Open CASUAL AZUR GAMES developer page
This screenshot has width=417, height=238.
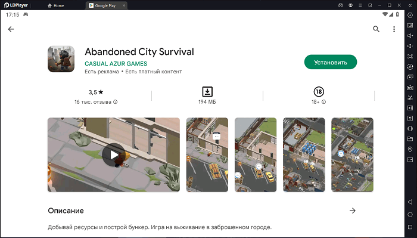[116, 64]
